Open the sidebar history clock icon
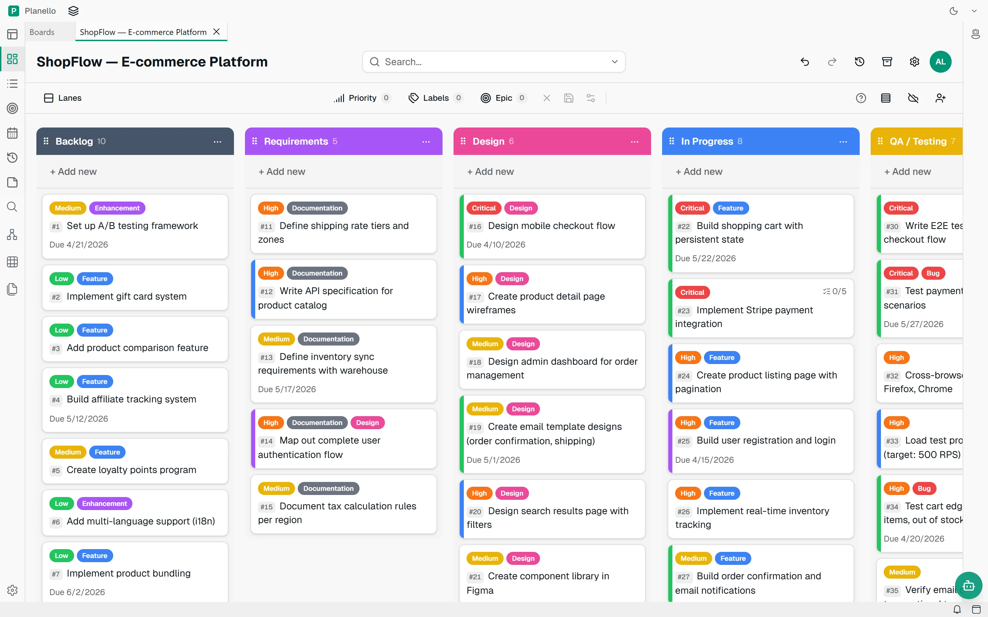Image resolution: width=988 pixels, height=617 pixels. tap(12, 158)
